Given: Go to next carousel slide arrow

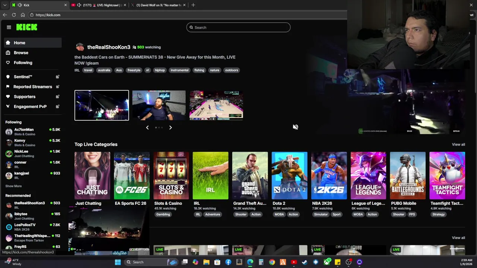Looking at the screenshot, I should (170, 127).
